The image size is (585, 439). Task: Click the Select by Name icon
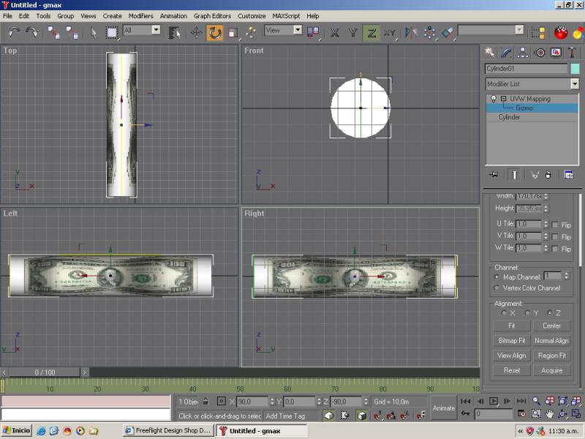tap(174, 32)
